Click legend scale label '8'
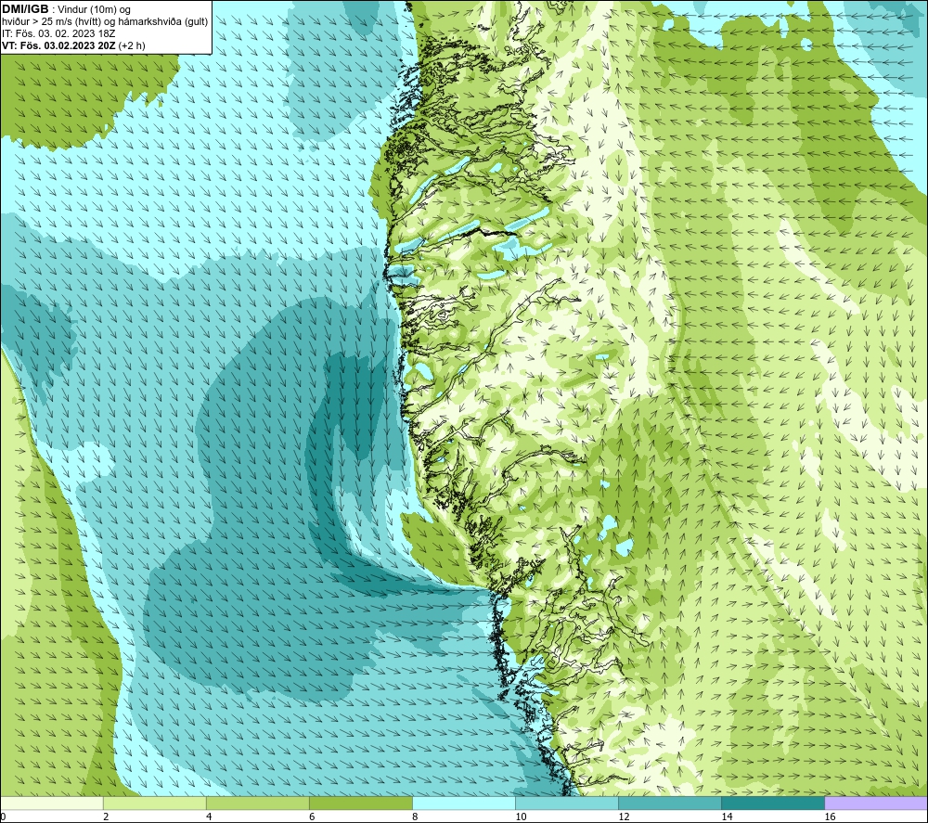 click(x=415, y=817)
